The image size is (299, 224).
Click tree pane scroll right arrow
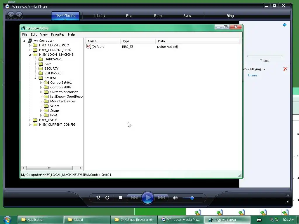pyautogui.click(x=81, y=168)
